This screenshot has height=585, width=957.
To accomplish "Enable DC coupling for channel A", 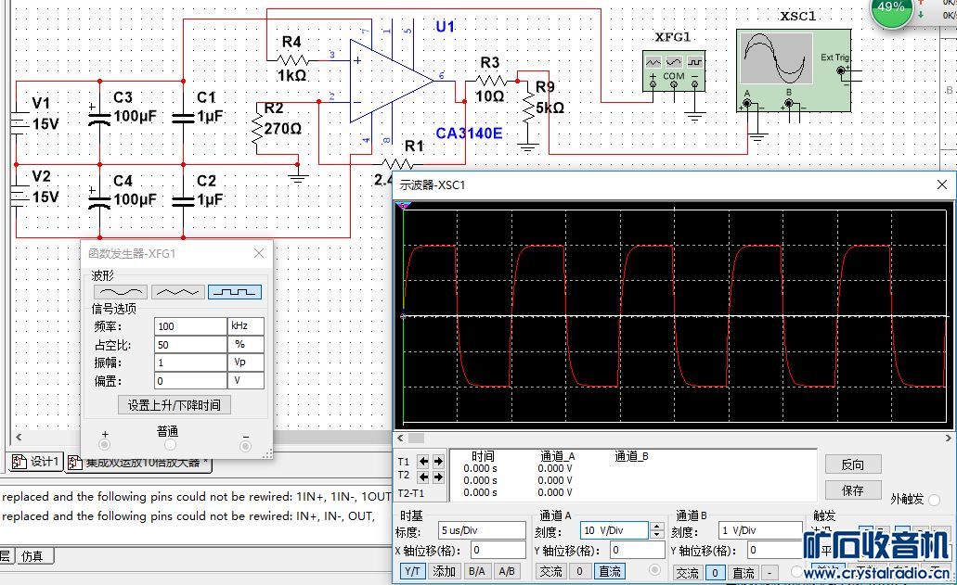I will pos(610,572).
